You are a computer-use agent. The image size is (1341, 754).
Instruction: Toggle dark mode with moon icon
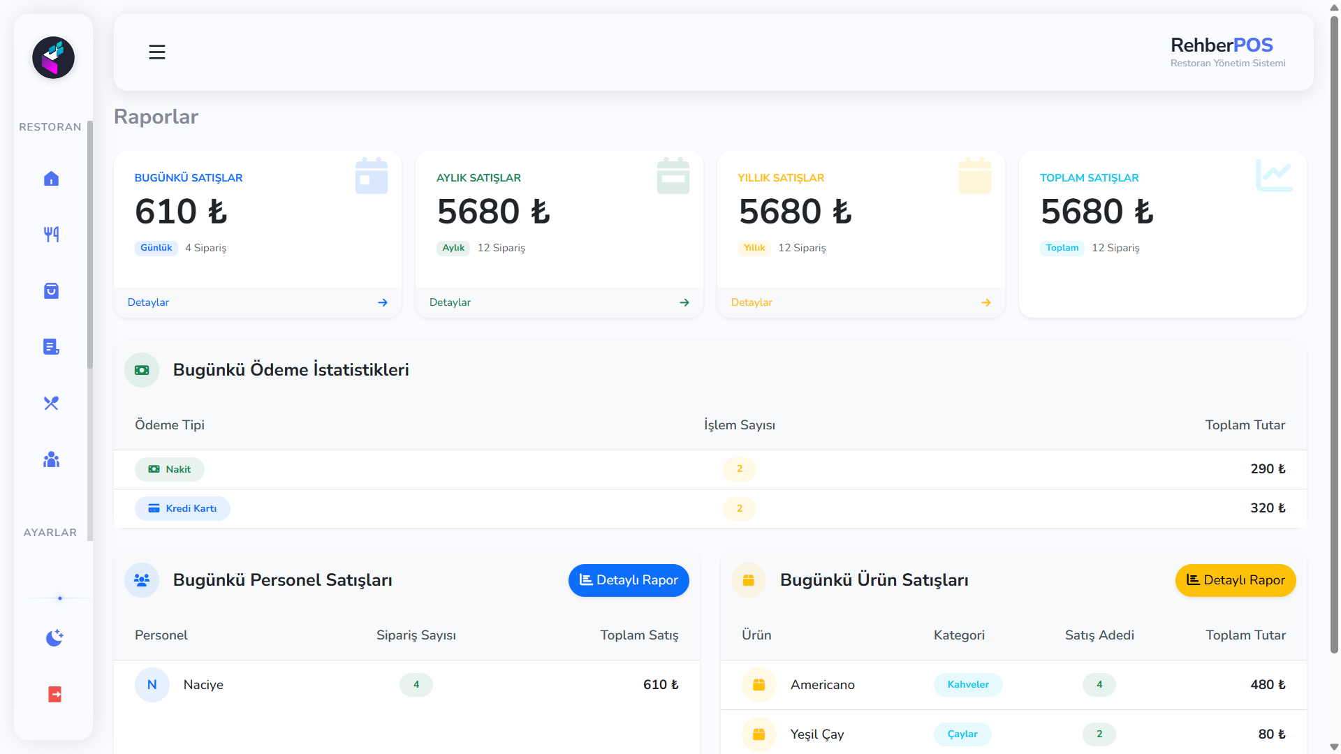[x=54, y=637]
